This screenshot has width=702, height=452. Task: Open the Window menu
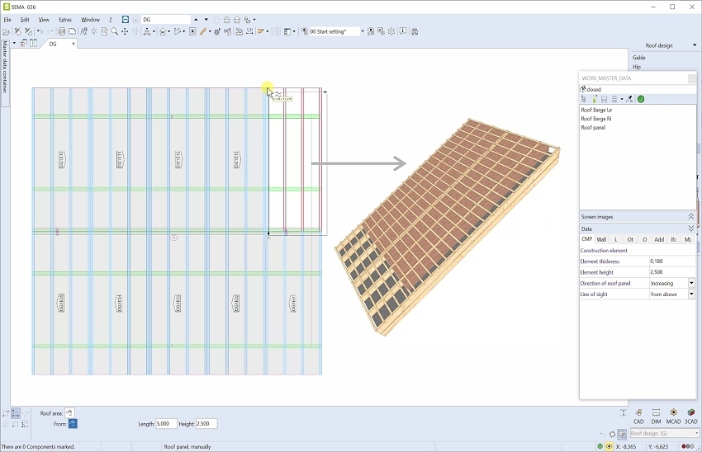pos(91,20)
